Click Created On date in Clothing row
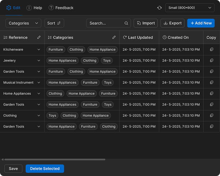This screenshot has width=220, height=176. (181, 115)
